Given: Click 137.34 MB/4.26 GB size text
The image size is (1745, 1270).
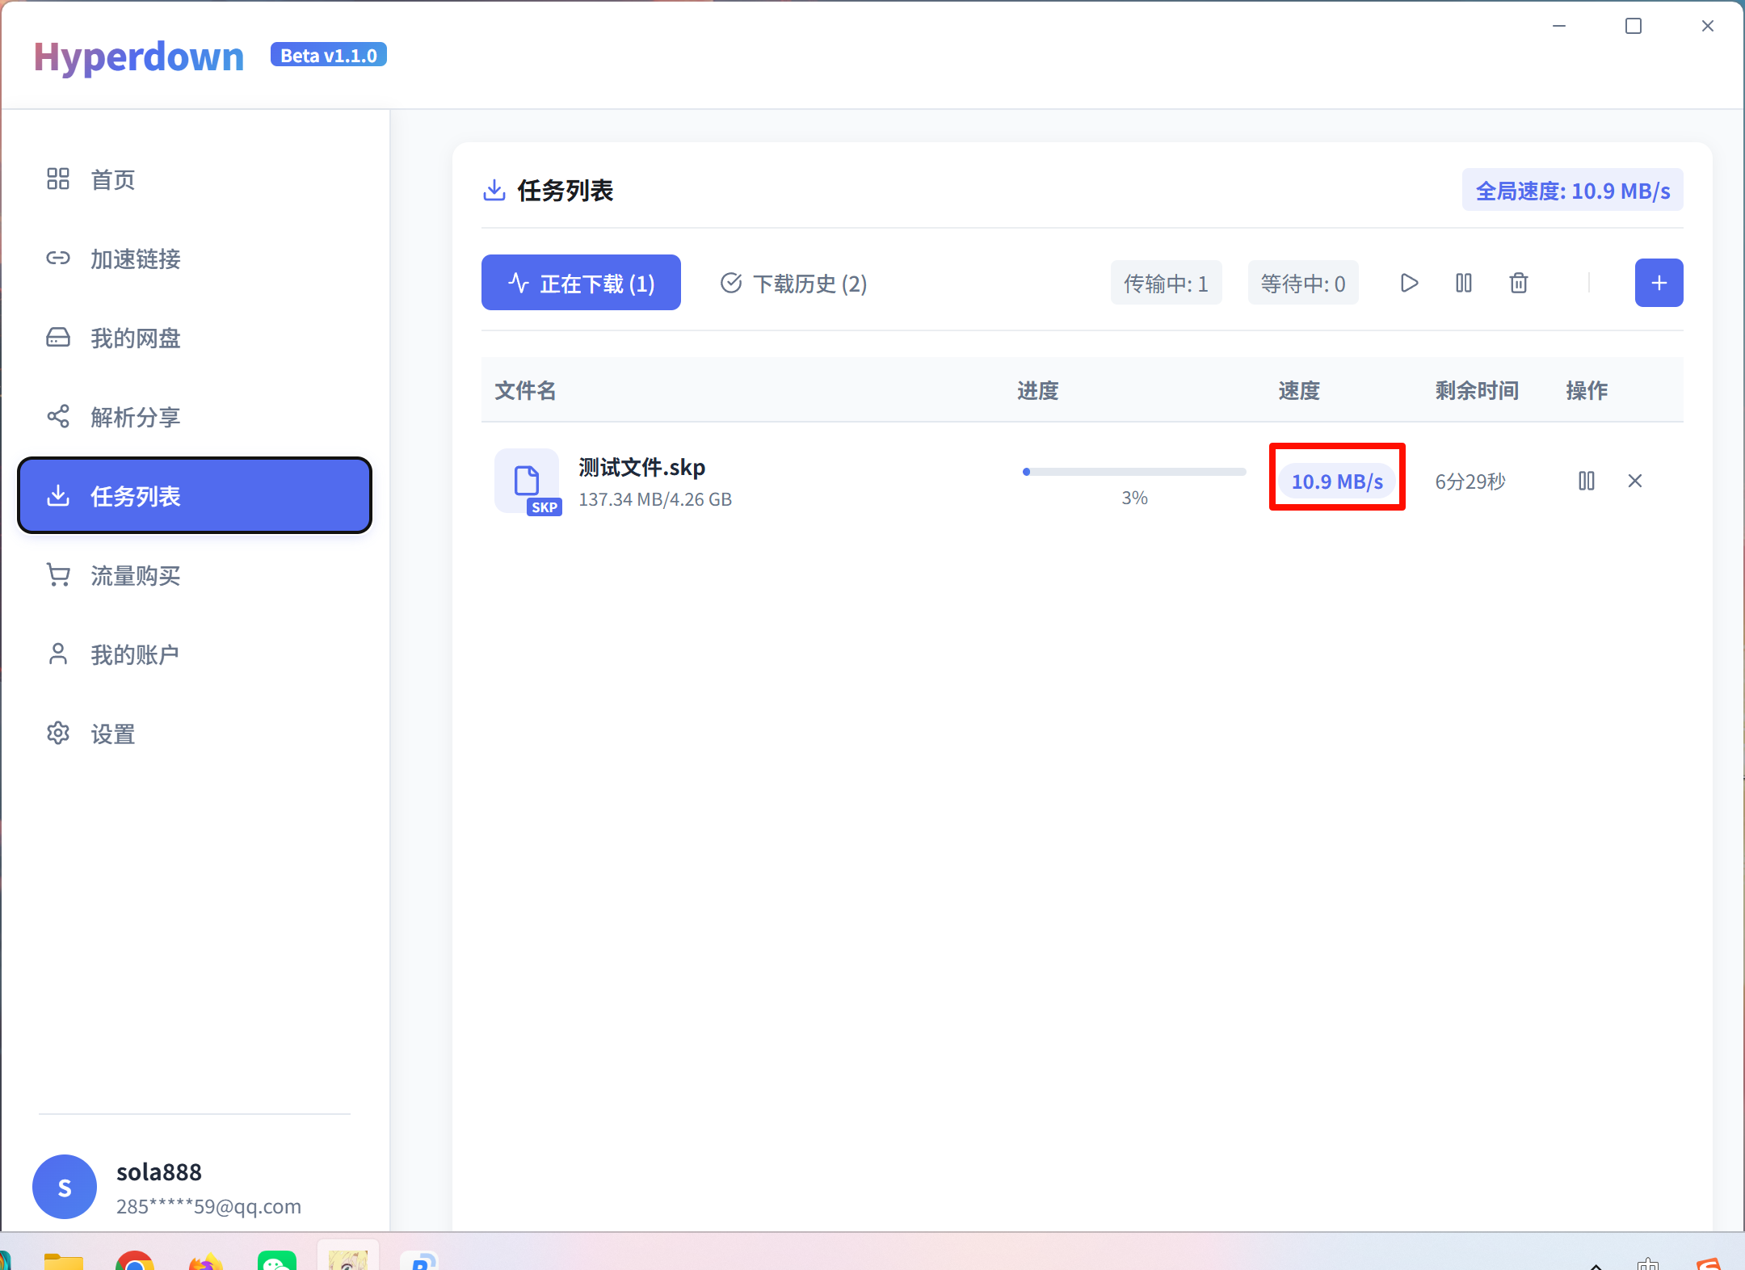Looking at the screenshot, I should click(x=655, y=499).
